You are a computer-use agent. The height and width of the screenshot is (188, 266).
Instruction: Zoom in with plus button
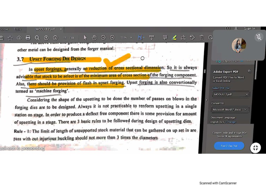tap(112, 37)
